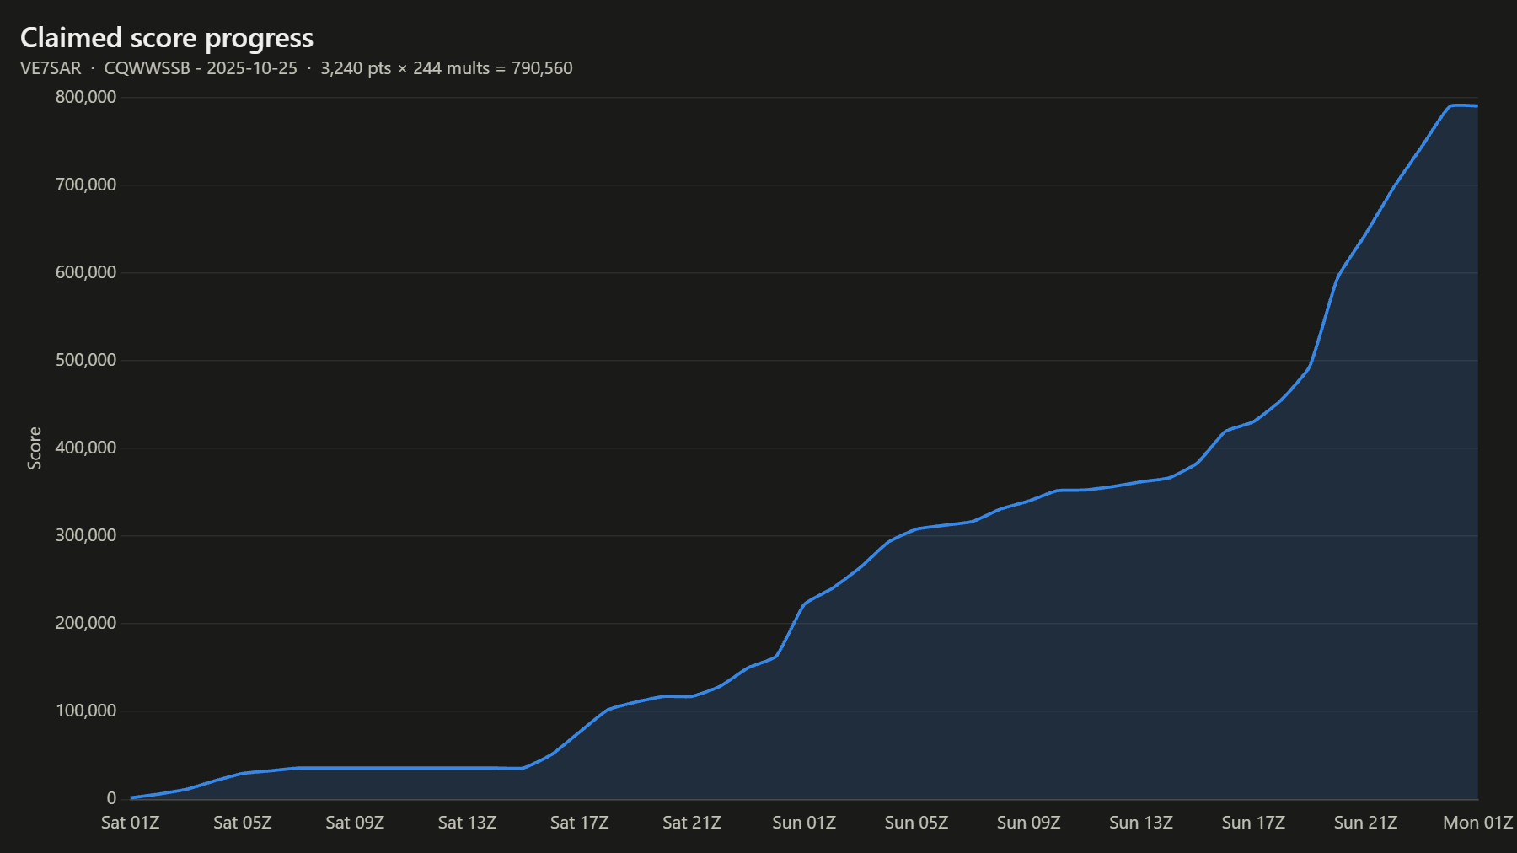Click the 'Sat 05Z' x-axis tick
The image size is (1517, 853).
point(243,823)
